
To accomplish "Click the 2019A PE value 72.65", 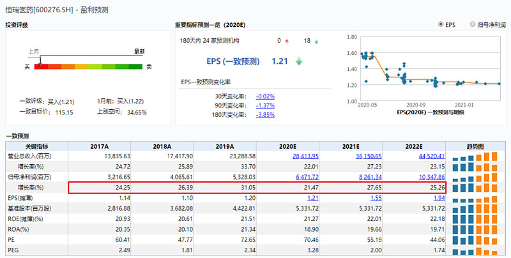I will [248, 239].
